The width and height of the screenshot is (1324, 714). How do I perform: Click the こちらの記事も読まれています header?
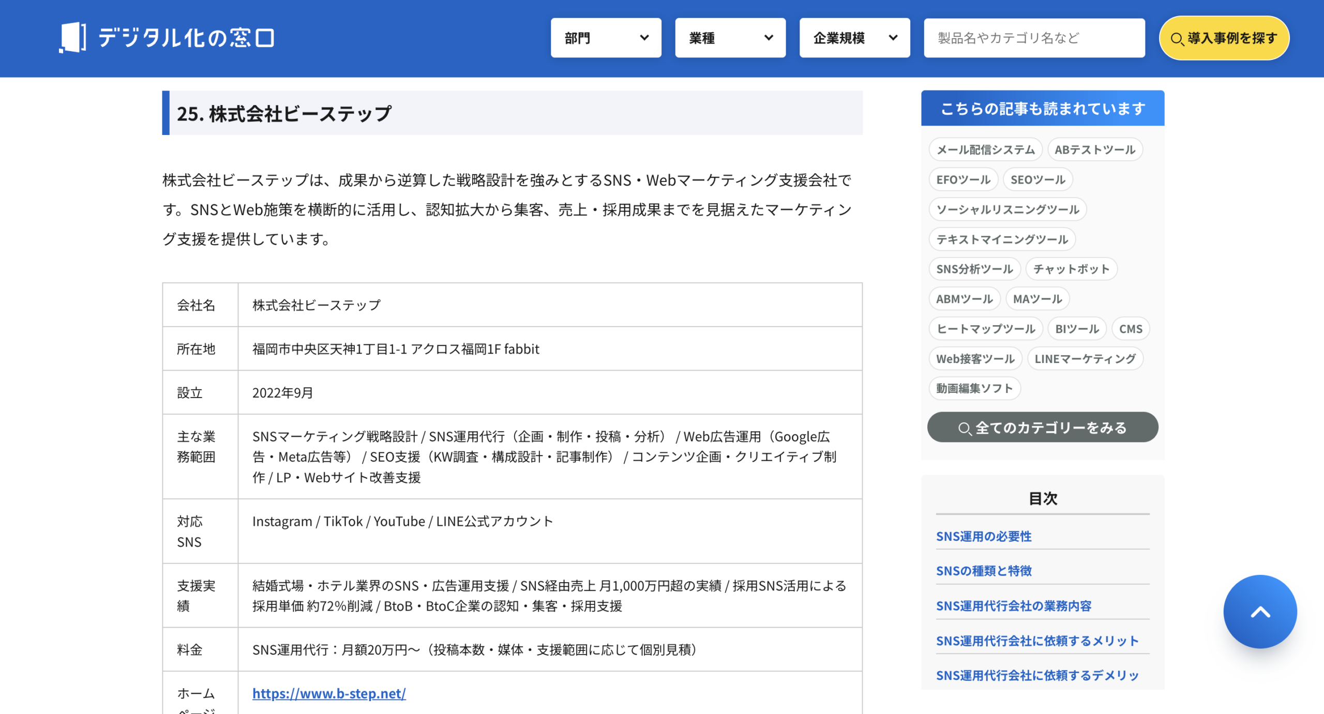coord(1043,109)
